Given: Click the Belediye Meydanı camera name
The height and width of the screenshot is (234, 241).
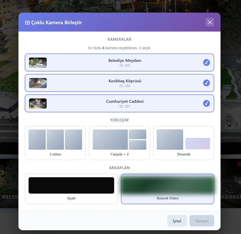Looking at the screenshot, I should (125, 61).
